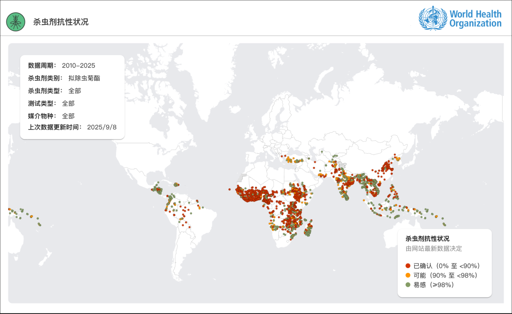Image resolution: width=512 pixels, height=314 pixels.
Task: Click the 杀虫剂类型 全部 value
Action: pos(74,90)
